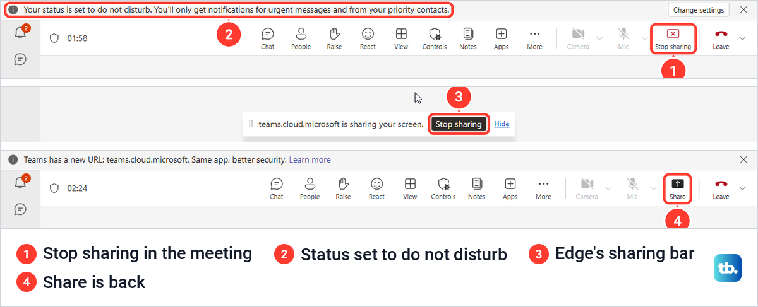Open View options in the 02:24 toolbar
Screen dimensions: 758x307
[410, 188]
